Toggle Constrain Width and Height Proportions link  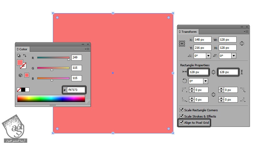(x=242, y=43)
